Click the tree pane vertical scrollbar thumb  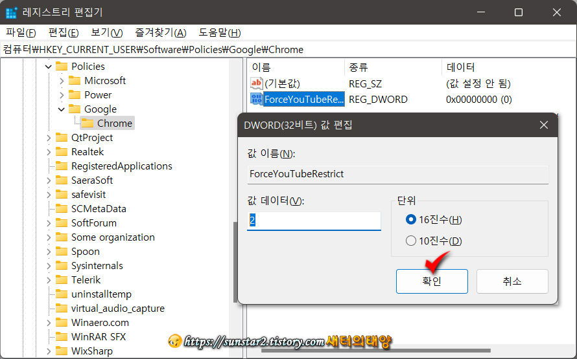[235, 262]
